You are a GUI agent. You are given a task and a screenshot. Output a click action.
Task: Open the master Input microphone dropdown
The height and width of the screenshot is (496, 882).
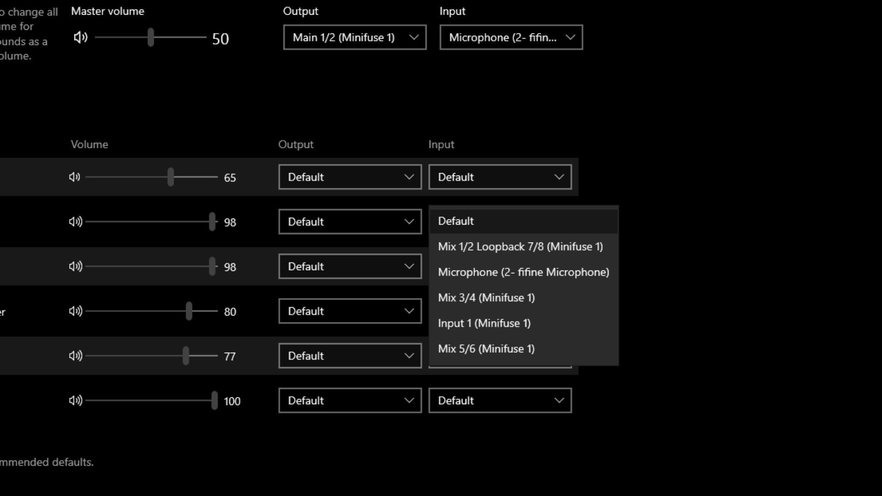pos(511,38)
